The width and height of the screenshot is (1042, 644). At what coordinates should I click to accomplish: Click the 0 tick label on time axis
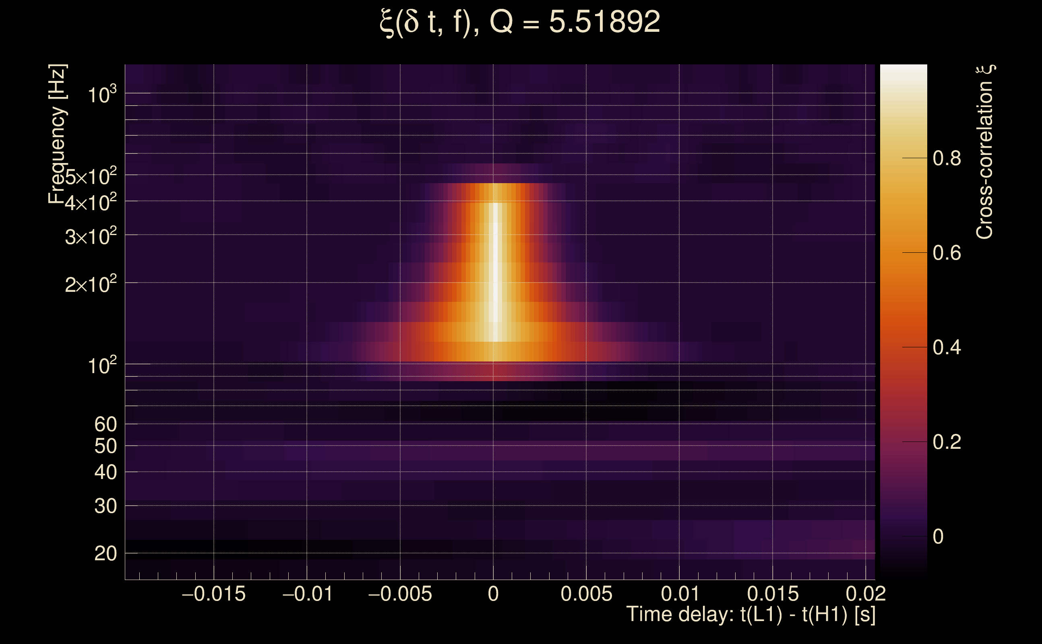tap(493, 594)
